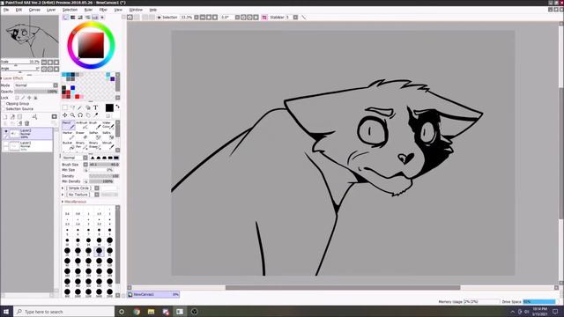
Task: Open the Simple Circle shape dropdown
Action: coord(97,188)
